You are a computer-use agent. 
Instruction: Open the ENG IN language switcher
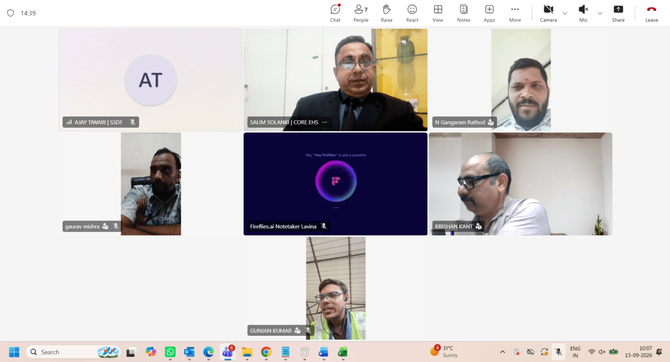click(575, 352)
